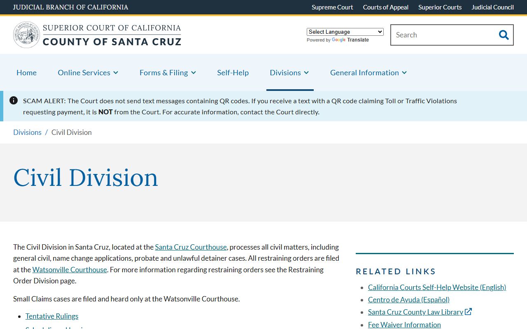Image resolution: width=527 pixels, height=329 pixels.
Task: Click external link icon beside Law Library
Action: 468,312
